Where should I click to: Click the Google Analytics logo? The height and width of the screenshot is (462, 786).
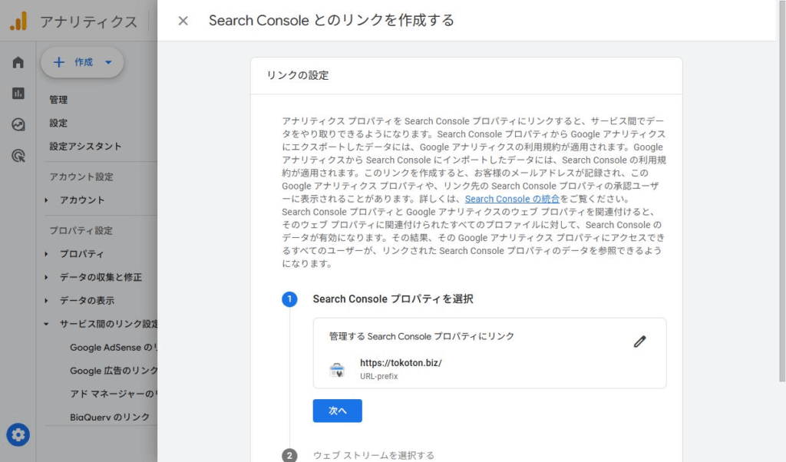(18, 21)
